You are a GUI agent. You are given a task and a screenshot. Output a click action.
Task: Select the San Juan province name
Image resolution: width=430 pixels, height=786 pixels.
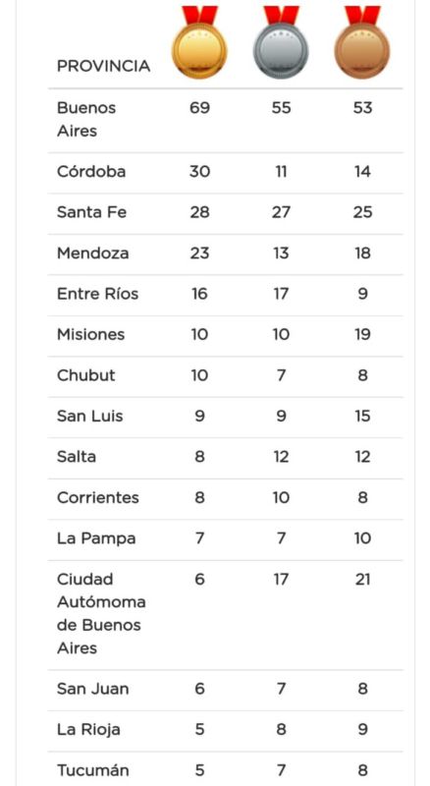pos(92,689)
